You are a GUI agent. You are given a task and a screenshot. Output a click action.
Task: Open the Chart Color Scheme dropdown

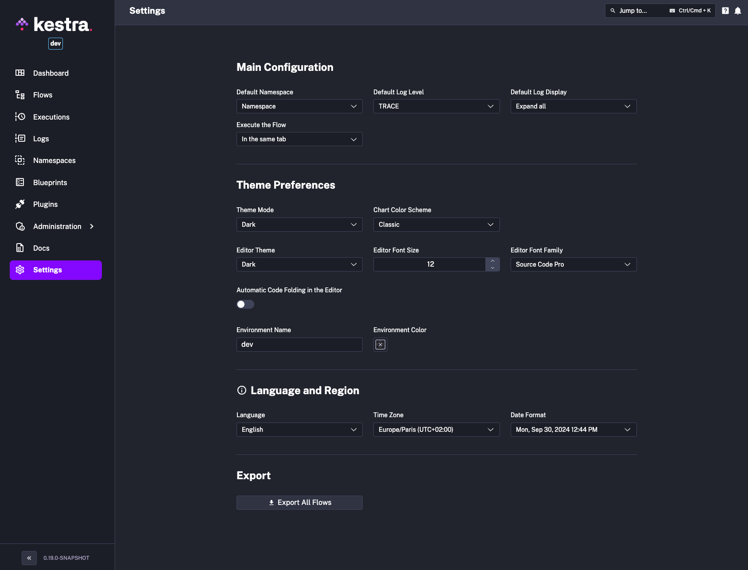pyautogui.click(x=436, y=225)
